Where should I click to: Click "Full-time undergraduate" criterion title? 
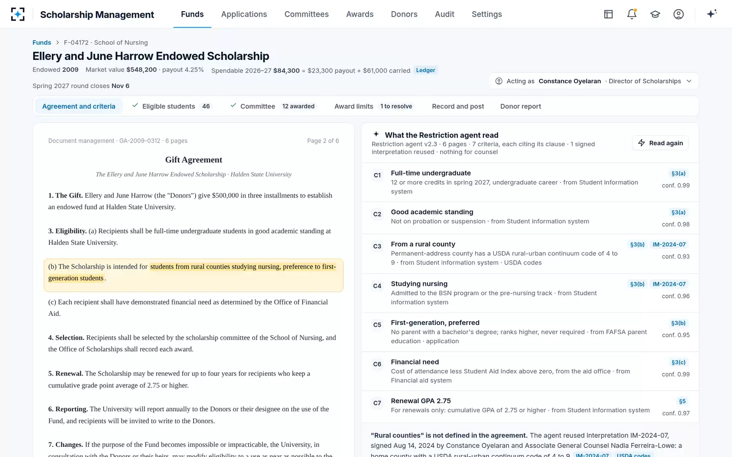click(x=431, y=173)
